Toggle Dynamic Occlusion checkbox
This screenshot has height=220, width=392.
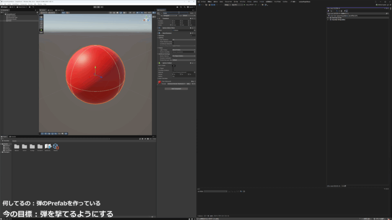coord(173,58)
